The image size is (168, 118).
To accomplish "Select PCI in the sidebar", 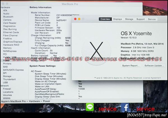I will (x=5, y=54).
